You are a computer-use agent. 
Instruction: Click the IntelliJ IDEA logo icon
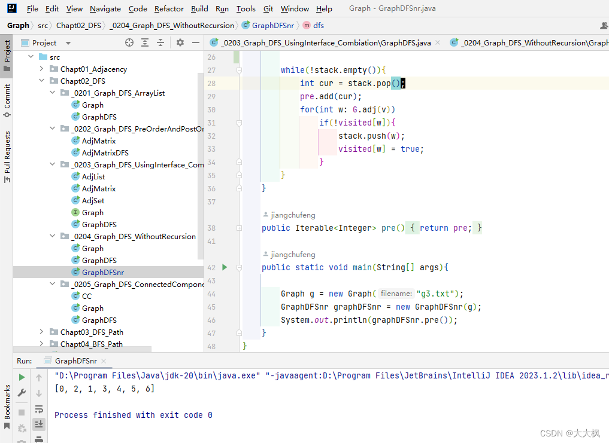[x=12, y=8]
